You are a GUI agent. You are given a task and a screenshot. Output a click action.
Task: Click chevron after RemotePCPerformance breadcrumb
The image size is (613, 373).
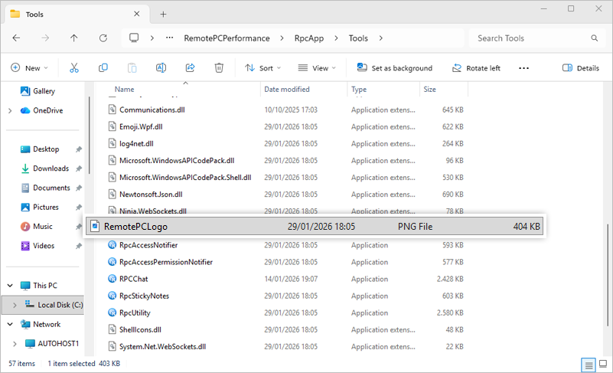click(x=282, y=38)
